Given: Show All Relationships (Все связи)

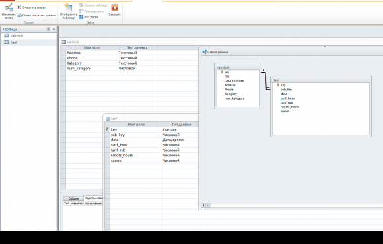Looking at the screenshot, I should click(88, 17).
